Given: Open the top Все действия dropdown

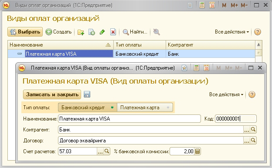Looking at the screenshot, I should pos(232,32).
